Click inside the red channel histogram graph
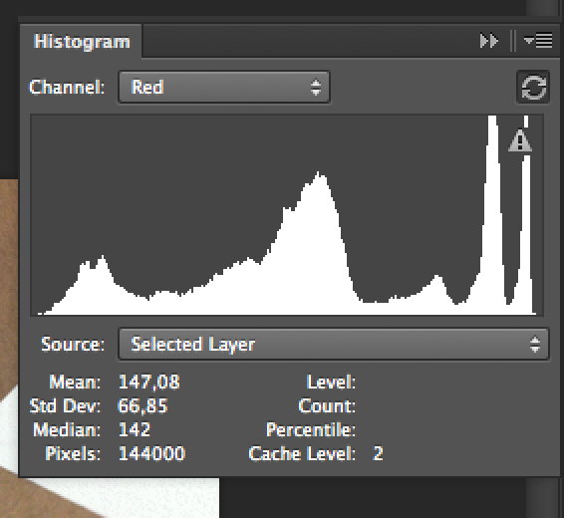 pos(287,215)
